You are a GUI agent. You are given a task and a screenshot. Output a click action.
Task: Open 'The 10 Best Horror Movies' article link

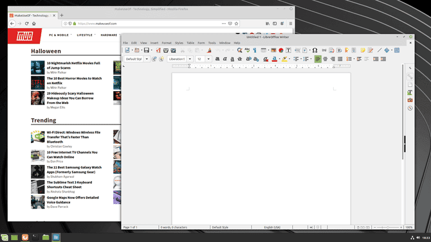click(x=74, y=81)
